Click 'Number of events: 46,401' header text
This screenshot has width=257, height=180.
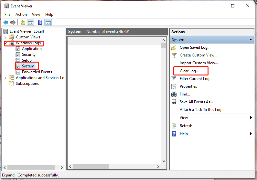coord(108,32)
